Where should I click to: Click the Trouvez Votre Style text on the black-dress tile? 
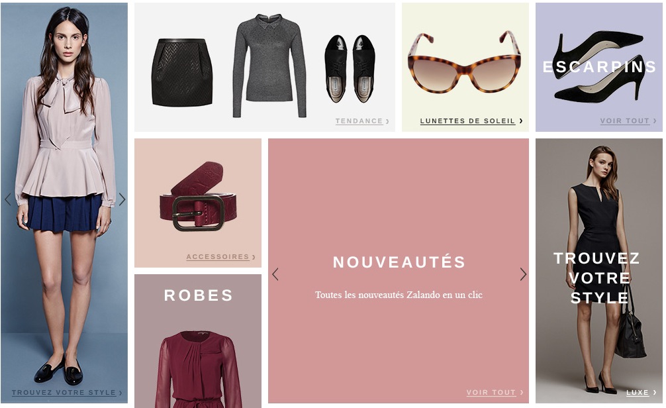(x=597, y=278)
